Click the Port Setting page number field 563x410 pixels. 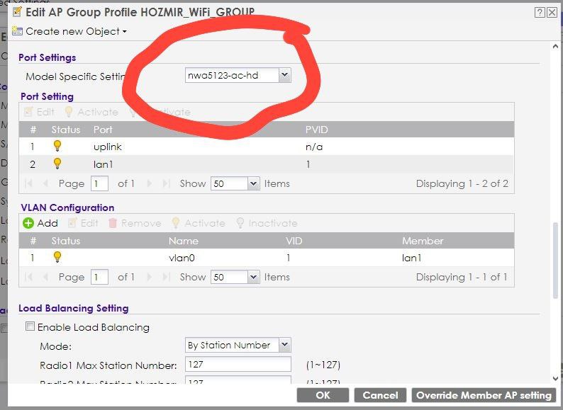coord(99,183)
